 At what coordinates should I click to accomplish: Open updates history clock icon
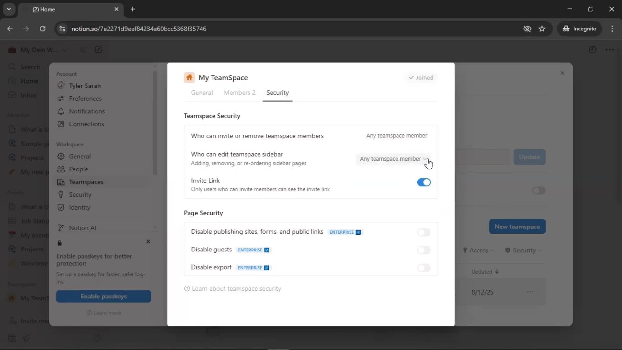click(x=592, y=50)
